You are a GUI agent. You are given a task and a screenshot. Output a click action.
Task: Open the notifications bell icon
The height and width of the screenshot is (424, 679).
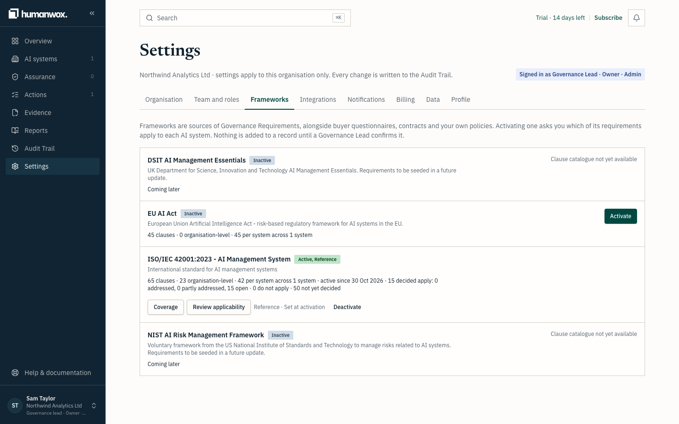point(636,18)
